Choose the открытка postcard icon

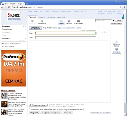[69, 21]
